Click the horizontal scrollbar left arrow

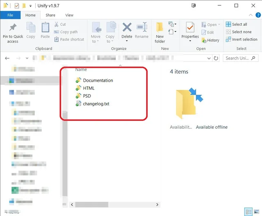coord(72,205)
